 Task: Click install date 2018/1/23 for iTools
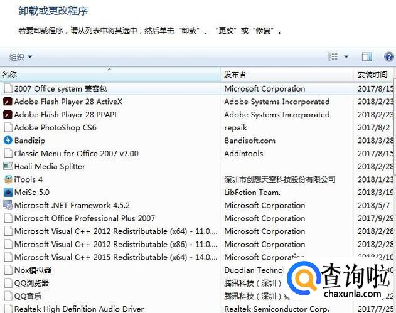click(x=375, y=179)
